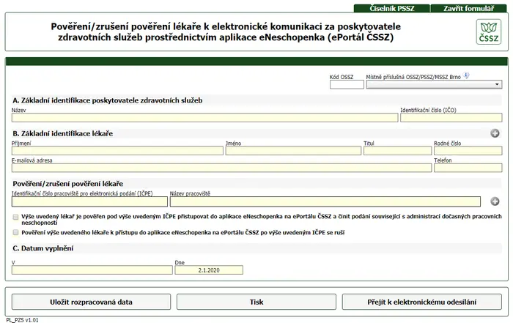Click the Tisk button
The width and height of the screenshot is (513, 323).
[x=256, y=302]
